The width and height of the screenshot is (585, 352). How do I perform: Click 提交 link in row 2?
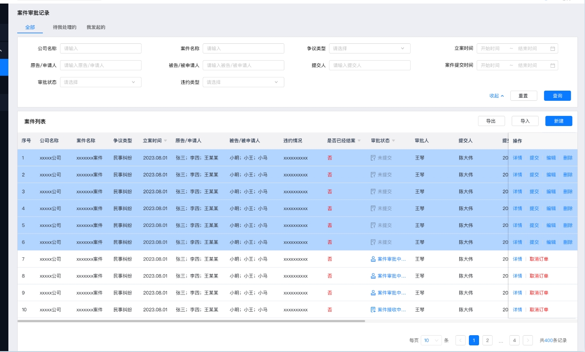534,175
